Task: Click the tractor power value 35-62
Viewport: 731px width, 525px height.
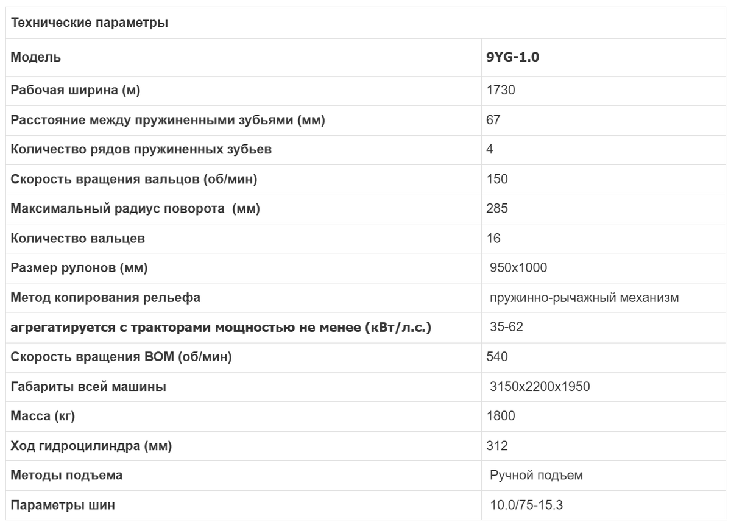Action: click(x=506, y=328)
